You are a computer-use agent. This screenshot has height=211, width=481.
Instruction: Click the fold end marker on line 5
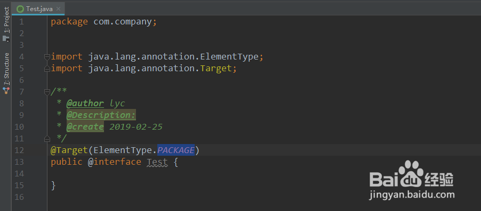pyautogui.click(x=47, y=69)
